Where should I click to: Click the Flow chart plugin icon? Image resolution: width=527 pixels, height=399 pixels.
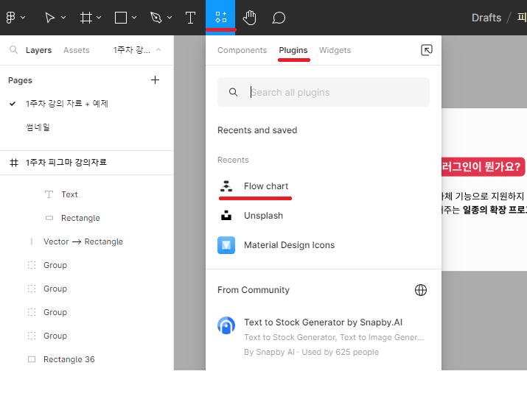(x=226, y=186)
